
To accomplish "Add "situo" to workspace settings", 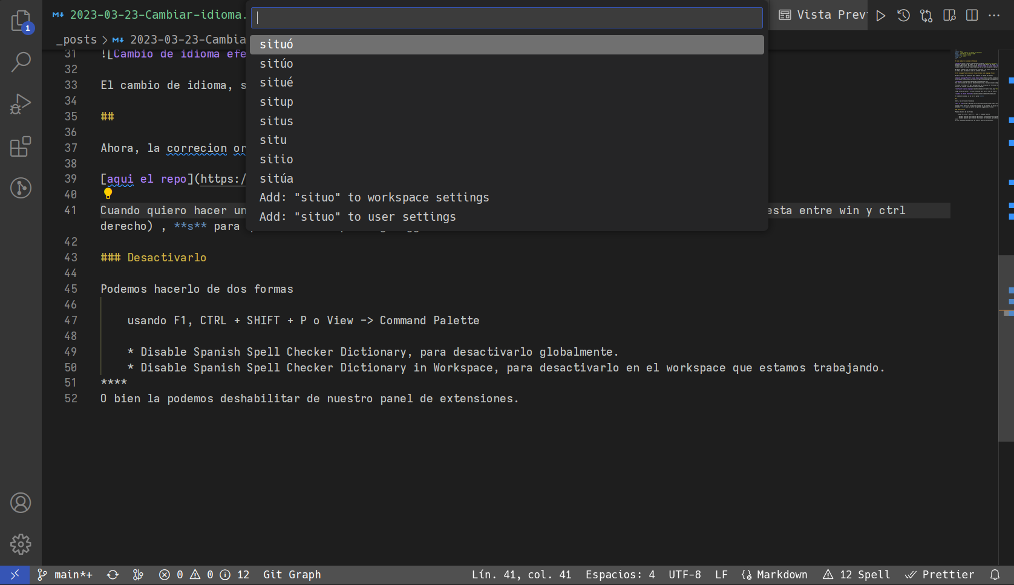I will click(x=507, y=198).
